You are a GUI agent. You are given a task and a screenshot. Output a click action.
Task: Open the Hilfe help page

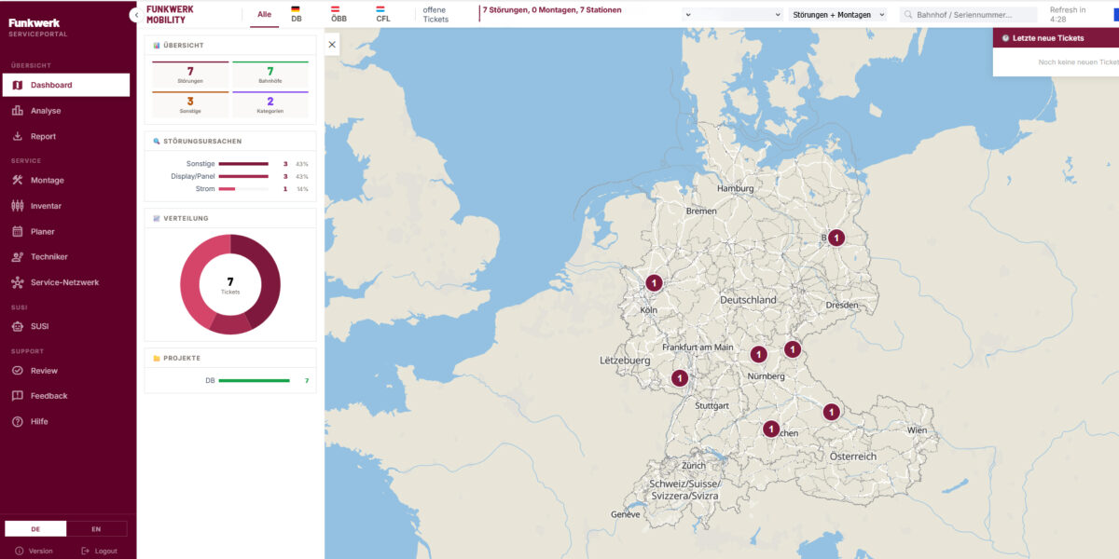(x=65, y=421)
